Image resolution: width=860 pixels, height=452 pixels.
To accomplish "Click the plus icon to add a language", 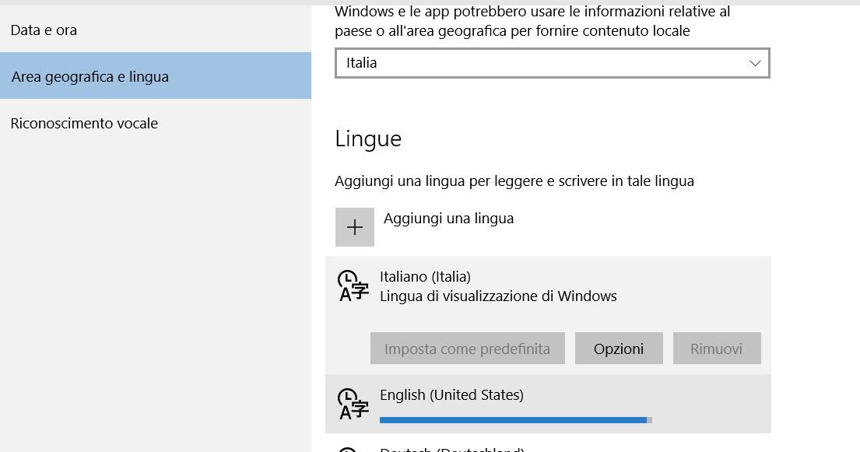I will (x=355, y=227).
